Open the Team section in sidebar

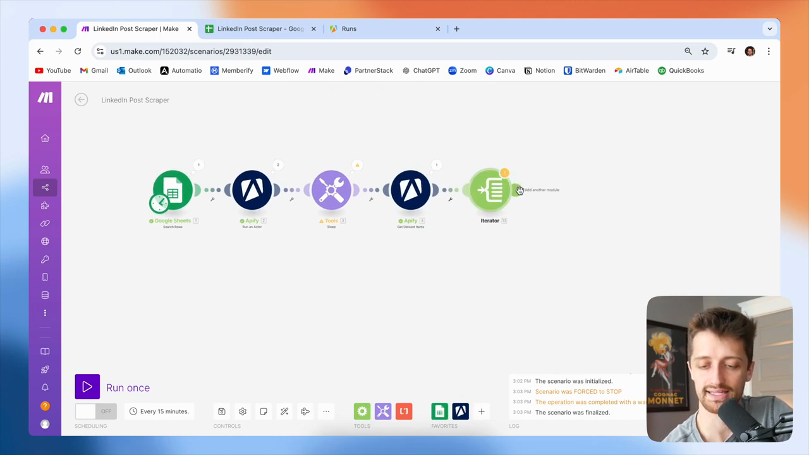(x=45, y=169)
